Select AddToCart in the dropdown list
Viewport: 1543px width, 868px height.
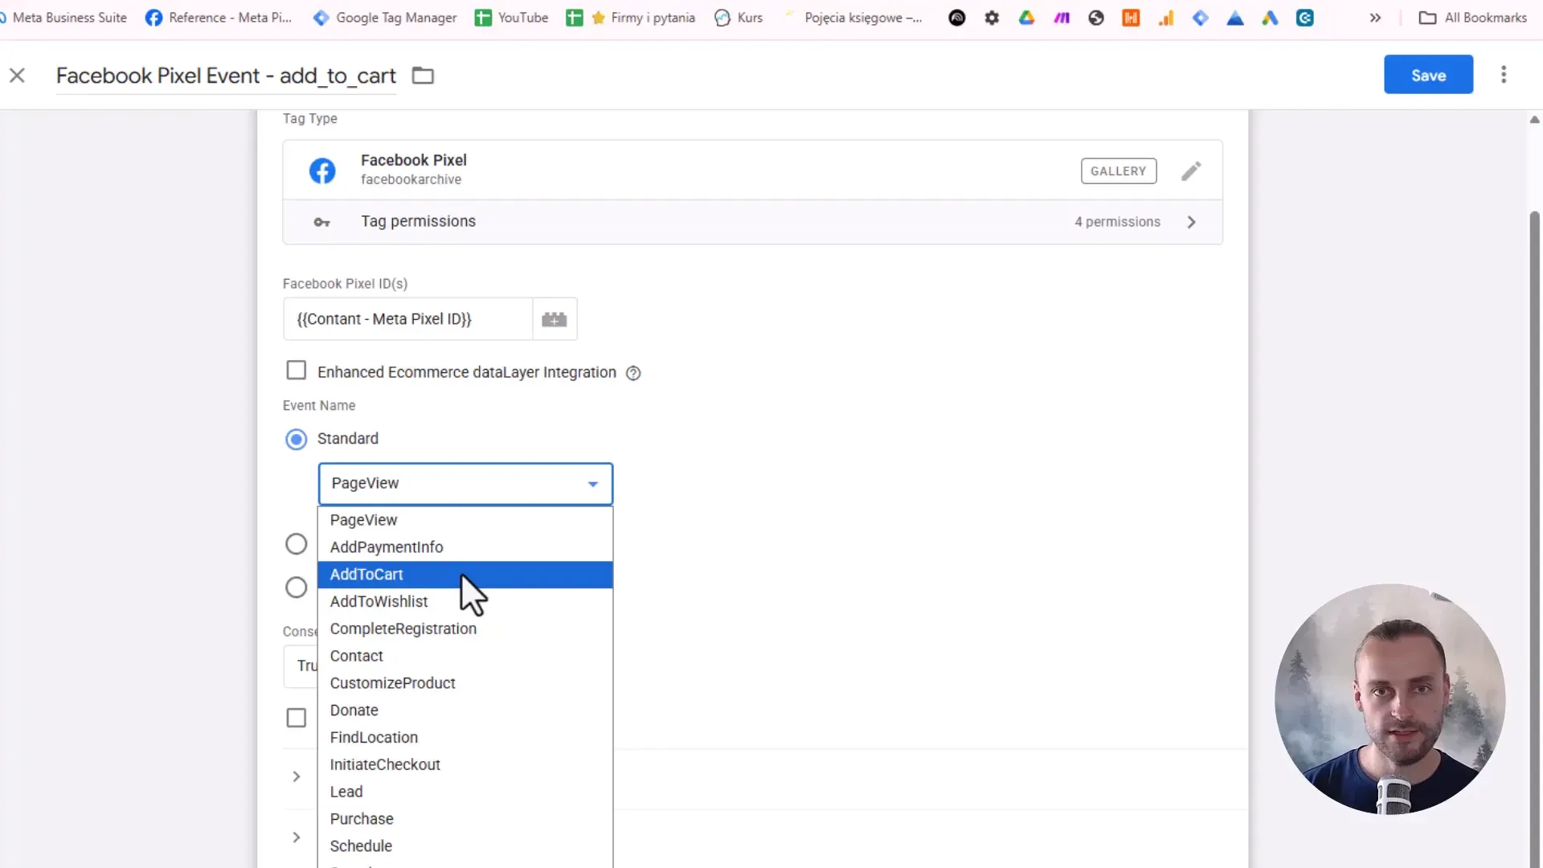coord(465,575)
